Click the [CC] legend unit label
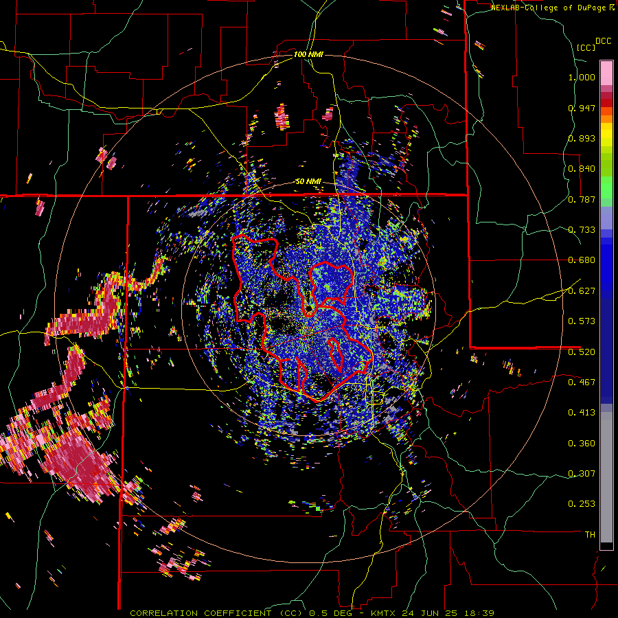The height and width of the screenshot is (618, 618). tap(586, 47)
